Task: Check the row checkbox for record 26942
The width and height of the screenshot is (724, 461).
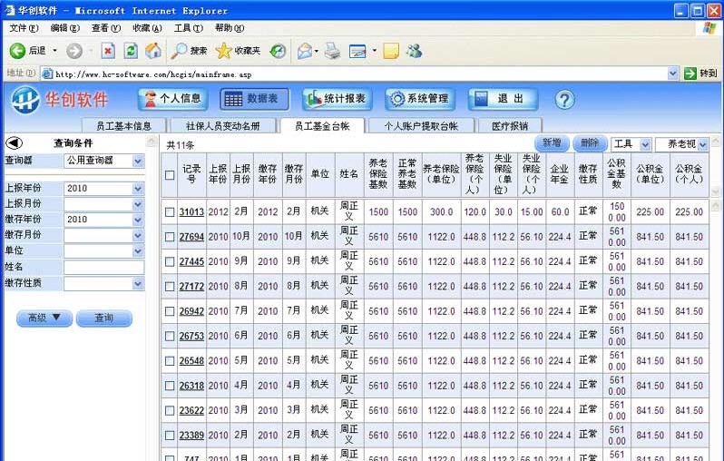Action: click(170, 311)
